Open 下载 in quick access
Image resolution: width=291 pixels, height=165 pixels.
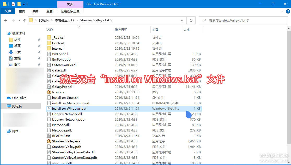point(17,52)
